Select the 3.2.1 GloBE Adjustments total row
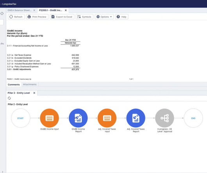This screenshot has width=207, height=173. tap(44, 69)
